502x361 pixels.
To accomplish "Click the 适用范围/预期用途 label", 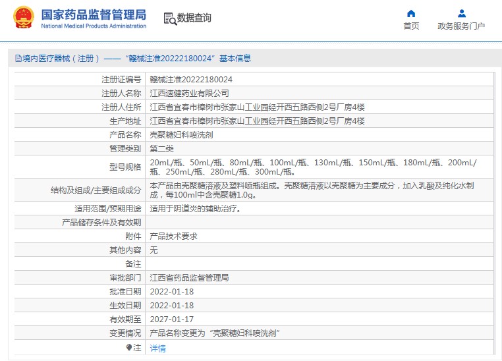I will pyautogui.click(x=107, y=209).
